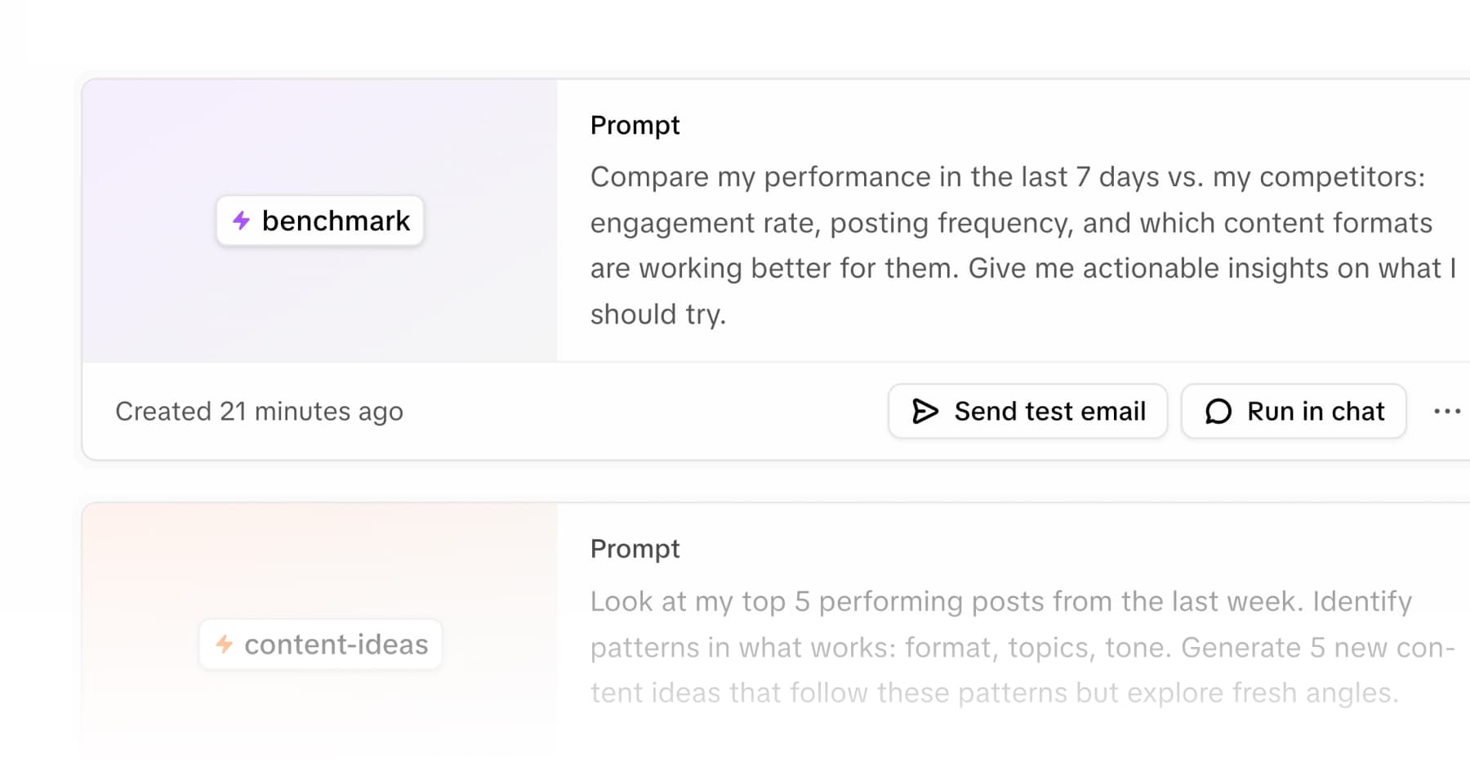Image resolution: width=1470 pixels, height=772 pixels.
Task: Select the Prompt label on the content-ideas card
Action: click(635, 549)
